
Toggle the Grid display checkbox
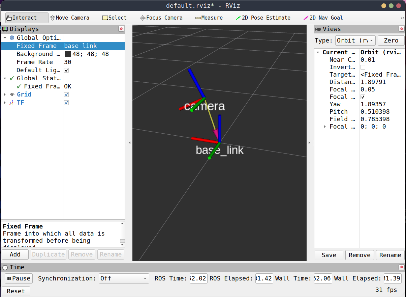(66, 94)
